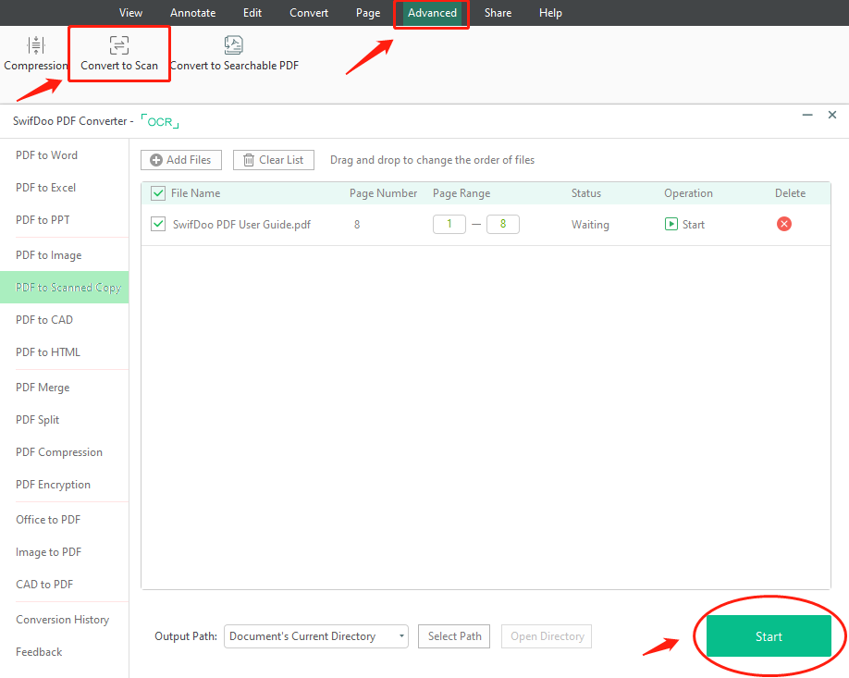
Task: Click the row's green Start play icon
Action: tap(671, 224)
